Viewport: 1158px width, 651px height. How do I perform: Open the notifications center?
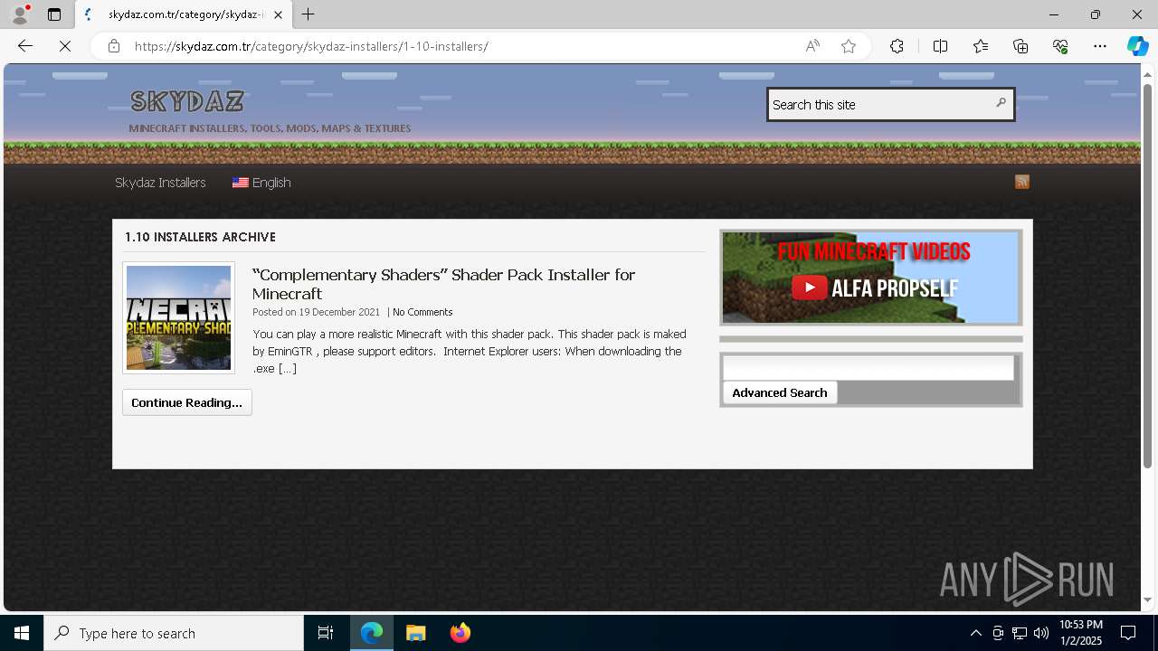pos(1128,633)
